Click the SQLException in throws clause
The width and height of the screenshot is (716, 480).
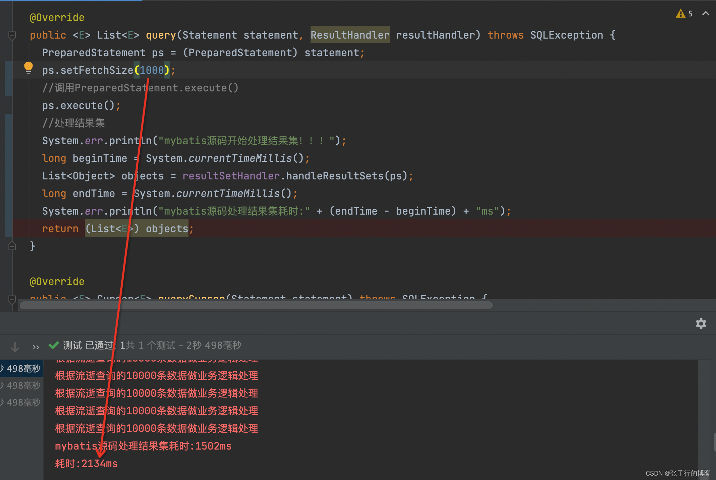point(566,35)
